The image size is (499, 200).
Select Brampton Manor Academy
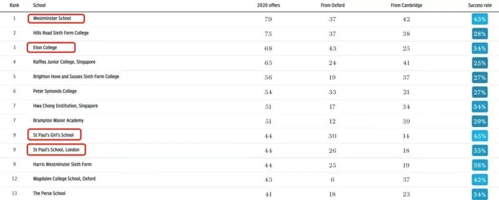coord(58,121)
